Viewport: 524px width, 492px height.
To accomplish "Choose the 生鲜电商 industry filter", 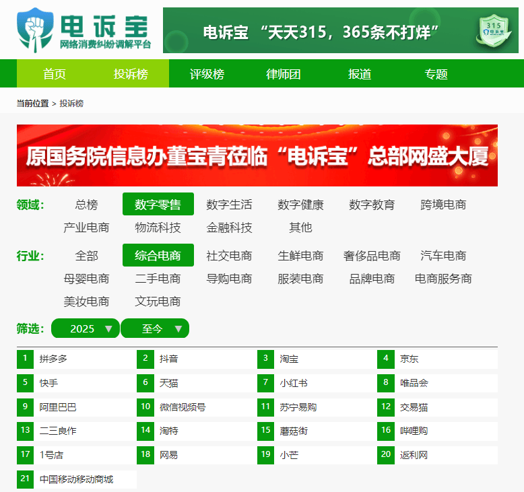I will (301, 255).
